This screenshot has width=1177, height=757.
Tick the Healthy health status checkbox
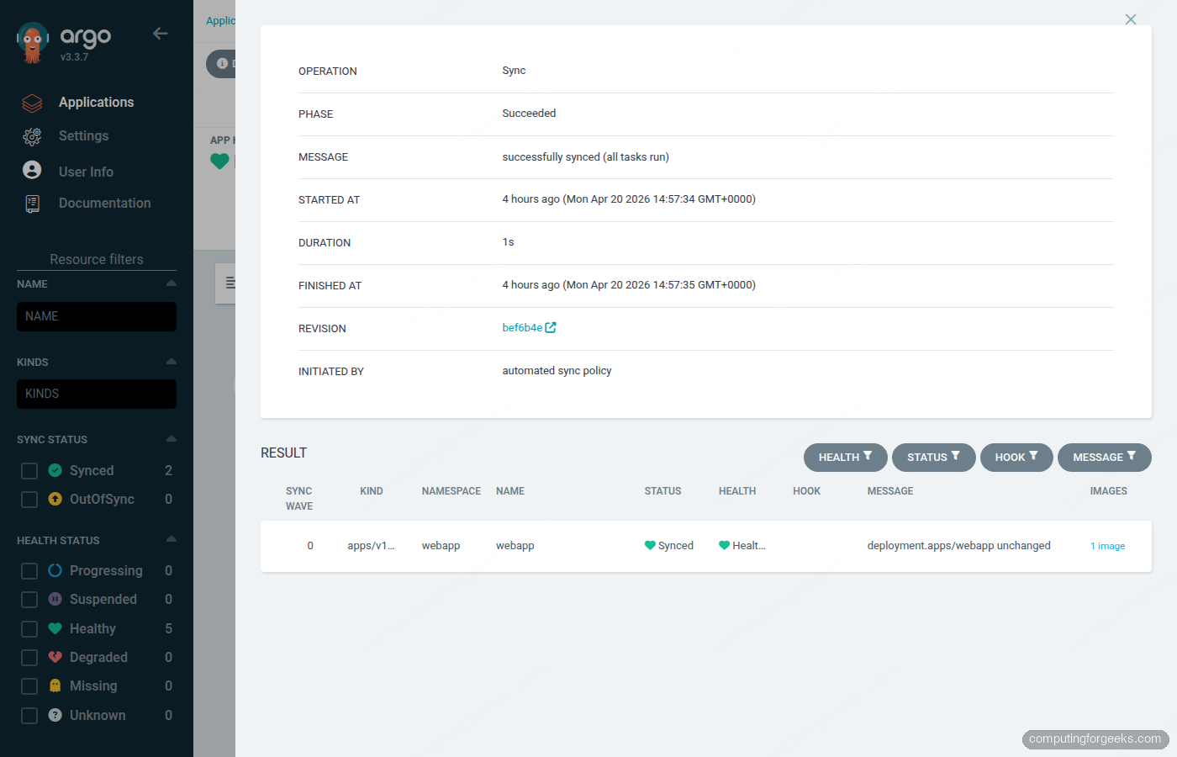[29, 629]
